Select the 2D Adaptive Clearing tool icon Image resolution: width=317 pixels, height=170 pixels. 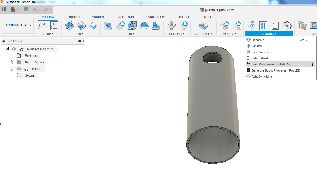click(x=69, y=26)
